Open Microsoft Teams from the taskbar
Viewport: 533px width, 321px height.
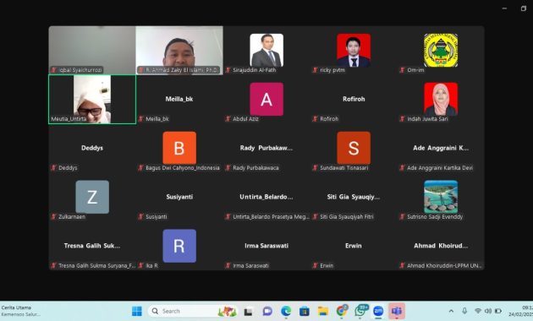pyautogui.click(x=397, y=311)
